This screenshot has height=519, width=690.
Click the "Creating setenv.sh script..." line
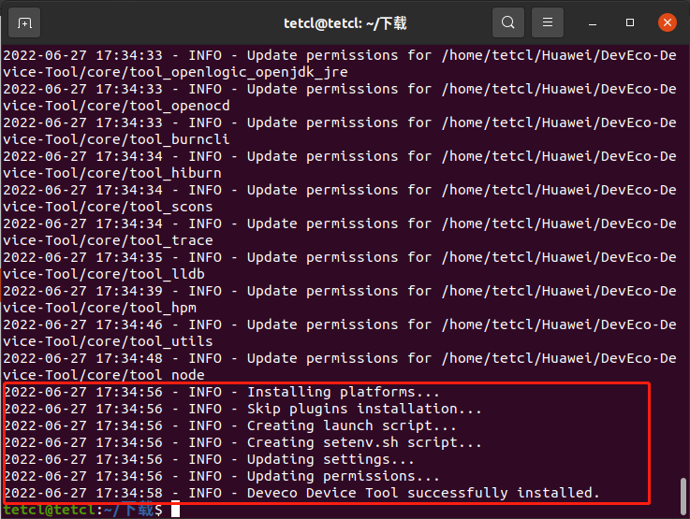coord(364,442)
